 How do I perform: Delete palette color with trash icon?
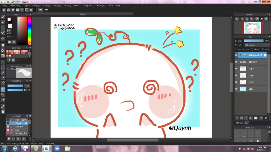pyautogui.click(x=13, y=60)
